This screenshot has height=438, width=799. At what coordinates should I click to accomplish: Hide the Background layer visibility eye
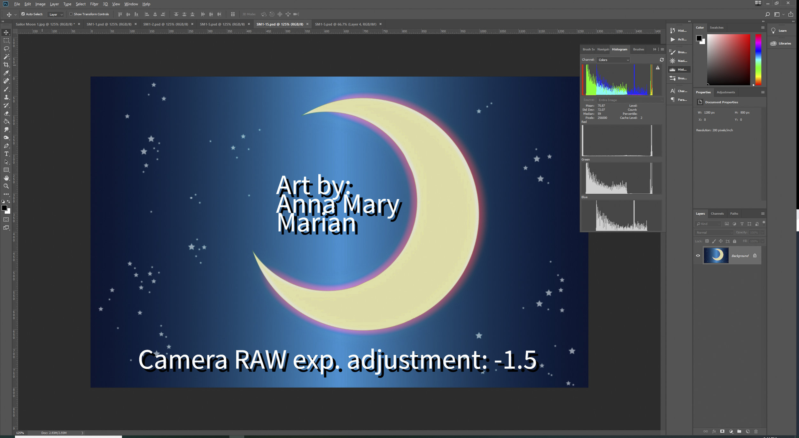(x=698, y=256)
